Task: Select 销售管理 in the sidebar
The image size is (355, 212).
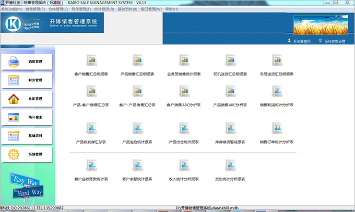Action: pyautogui.click(x=27, y=61)
